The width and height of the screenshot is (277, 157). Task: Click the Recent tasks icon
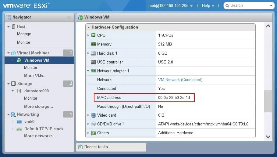coord(80,147)
